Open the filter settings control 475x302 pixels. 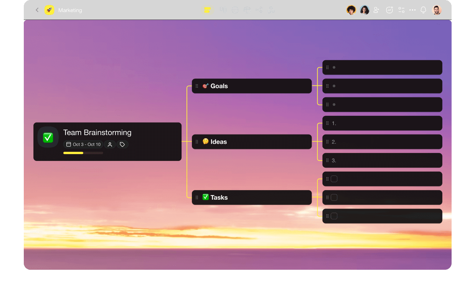coord(401,10)
